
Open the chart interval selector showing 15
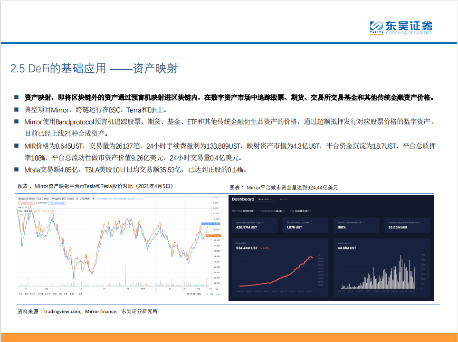coord(76,199)
